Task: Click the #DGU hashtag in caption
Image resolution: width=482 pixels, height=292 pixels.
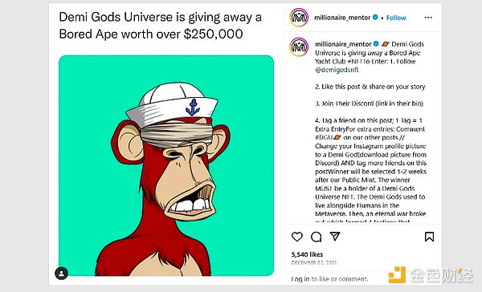Action: (x=324, y=137)
